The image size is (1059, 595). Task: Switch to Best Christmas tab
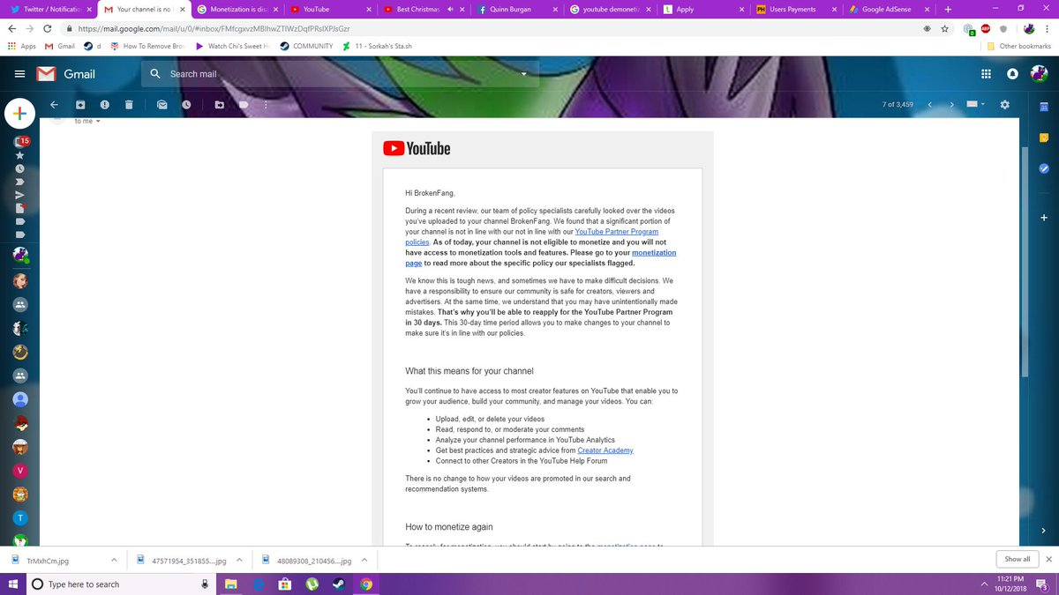(x=422, y=9)
